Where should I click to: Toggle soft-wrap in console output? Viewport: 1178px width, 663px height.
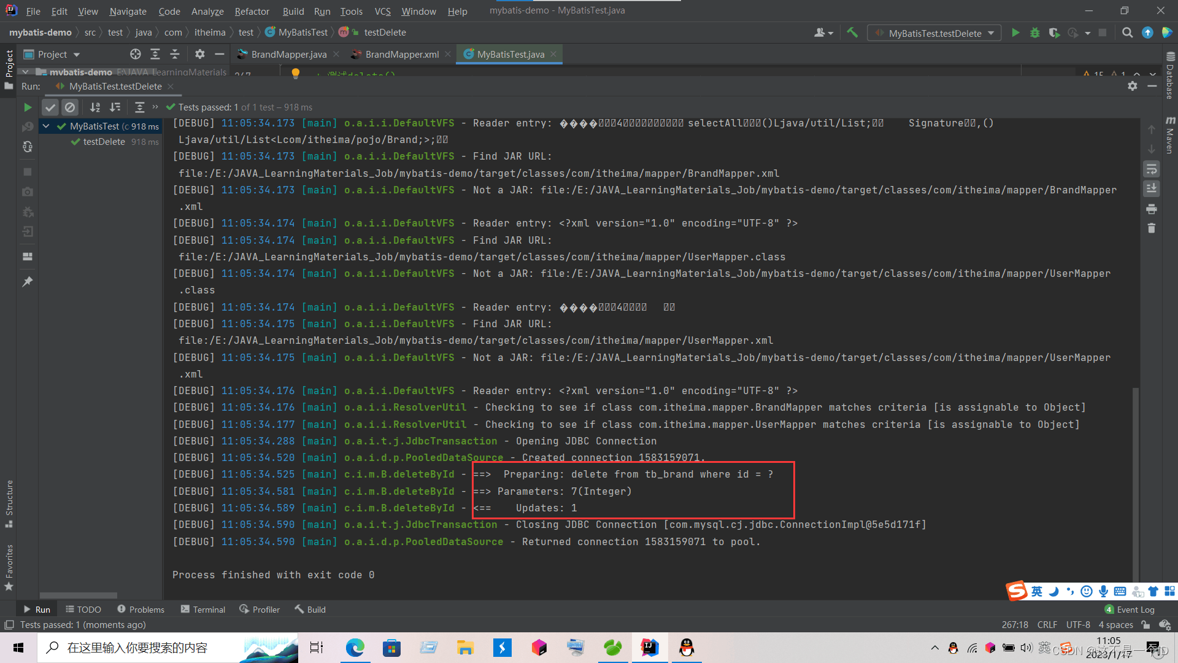[1152, 168]
